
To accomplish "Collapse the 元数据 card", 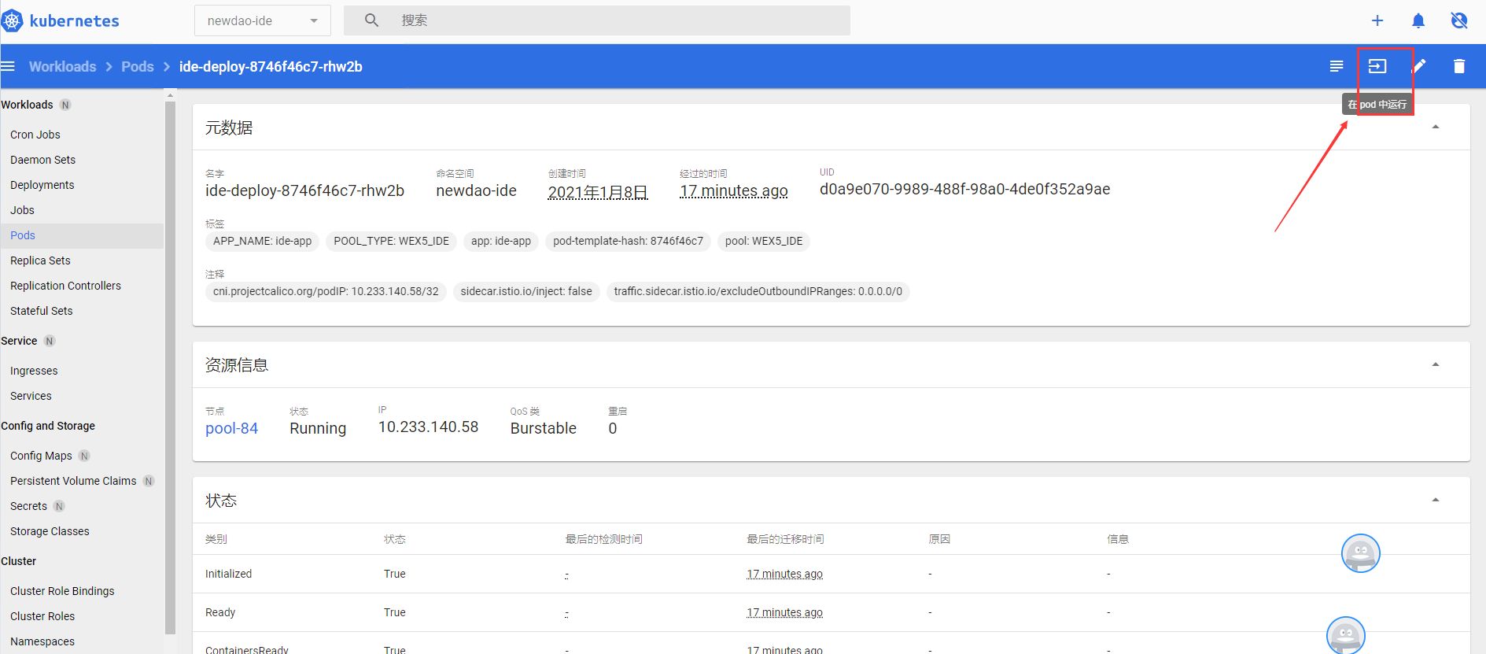I will (x=1436, y=127).
